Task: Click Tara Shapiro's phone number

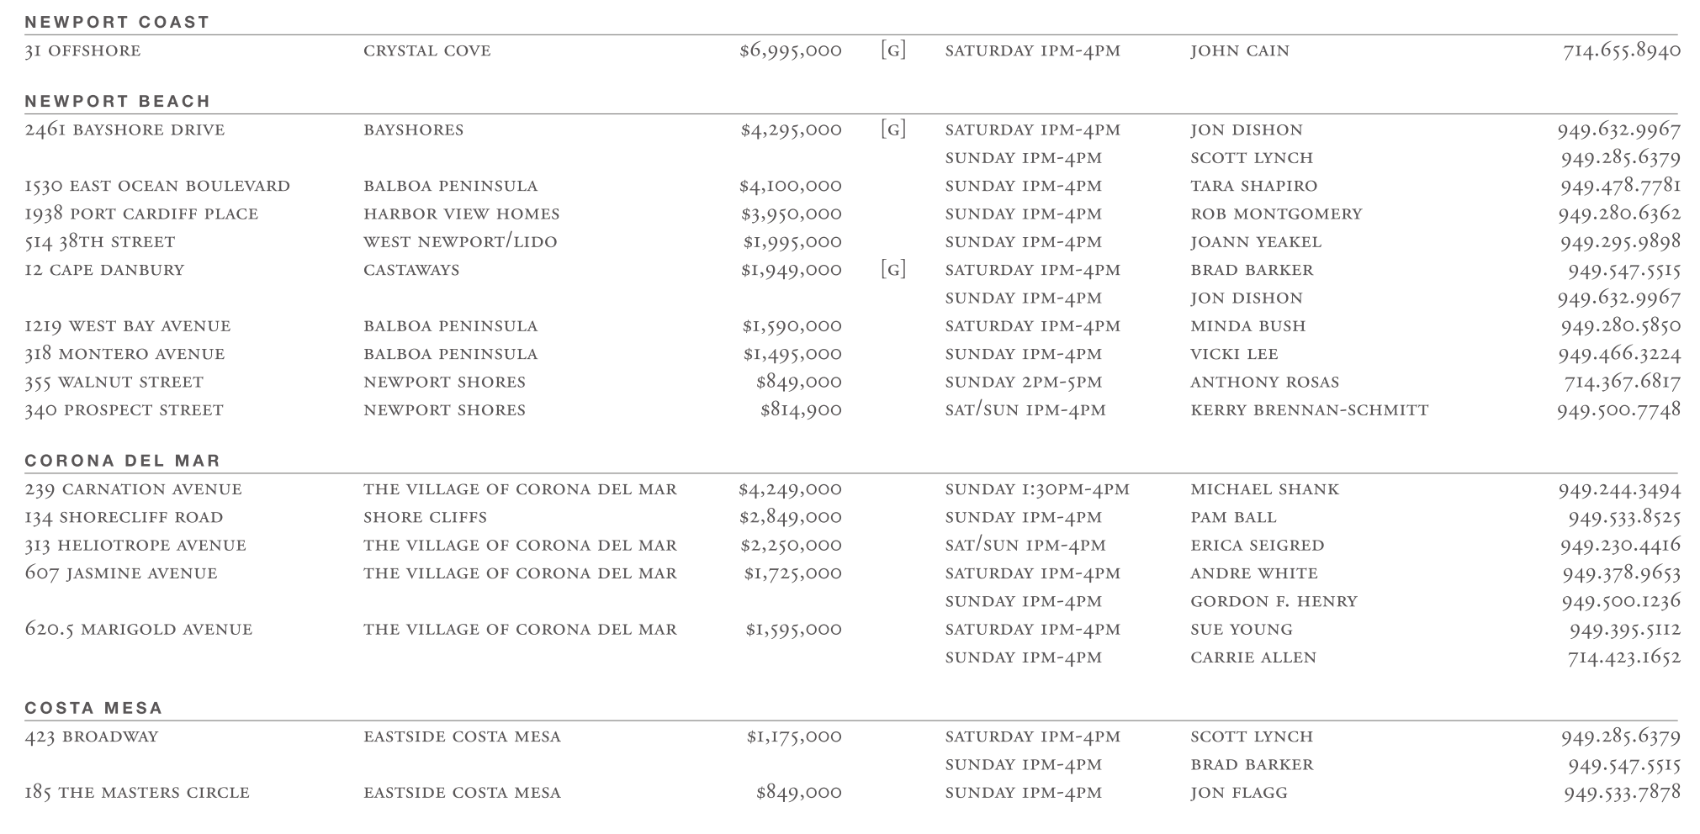Action: coord(1620,186)
